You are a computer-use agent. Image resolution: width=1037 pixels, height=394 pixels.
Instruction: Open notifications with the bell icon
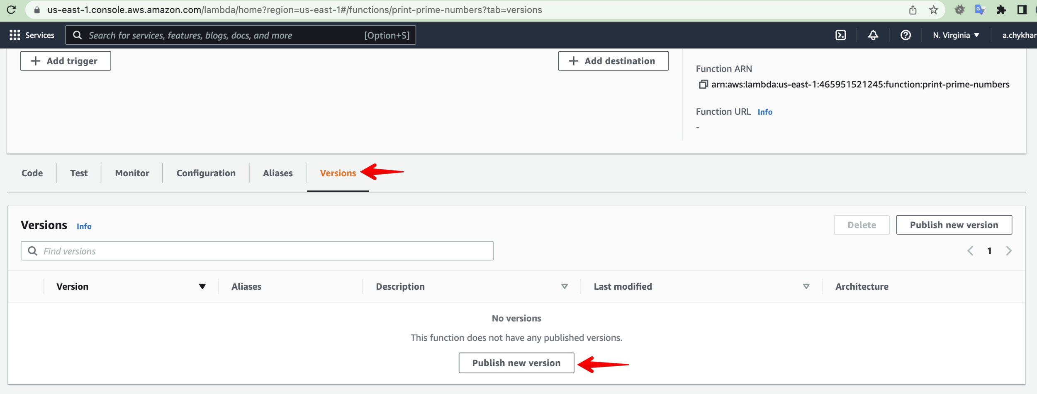click(x=873, y=35)
